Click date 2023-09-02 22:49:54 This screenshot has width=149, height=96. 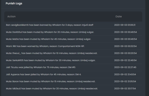(125, 60)
